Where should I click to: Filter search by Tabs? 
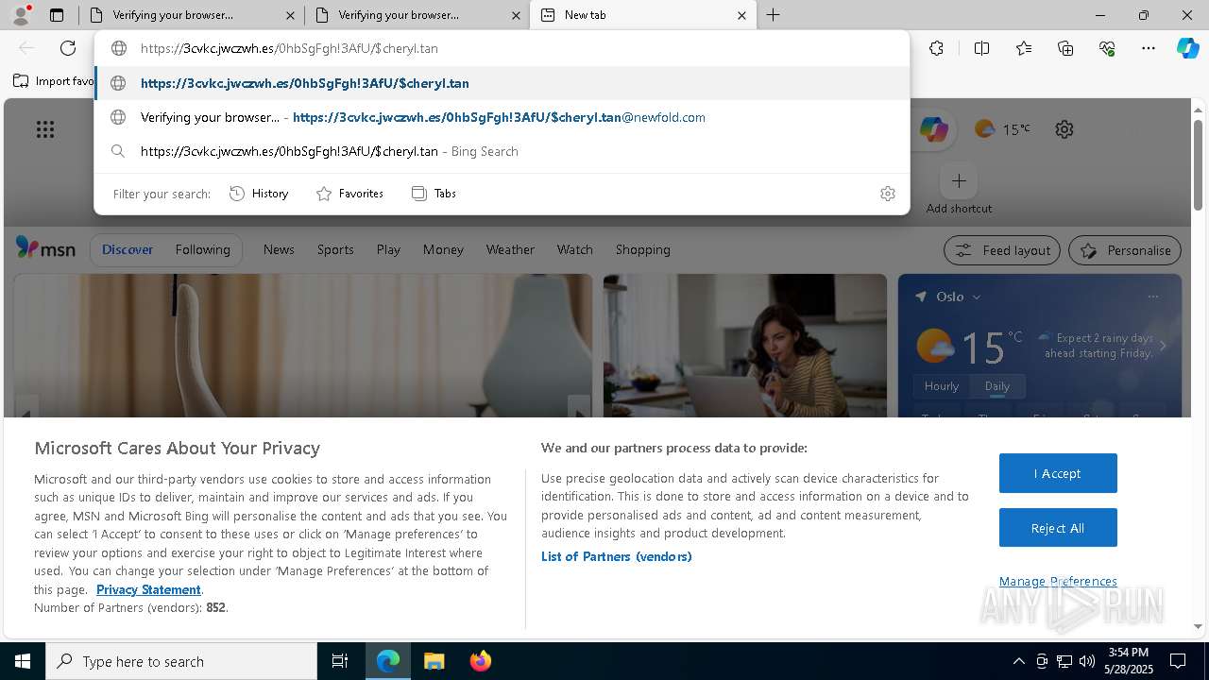point(434,194)
